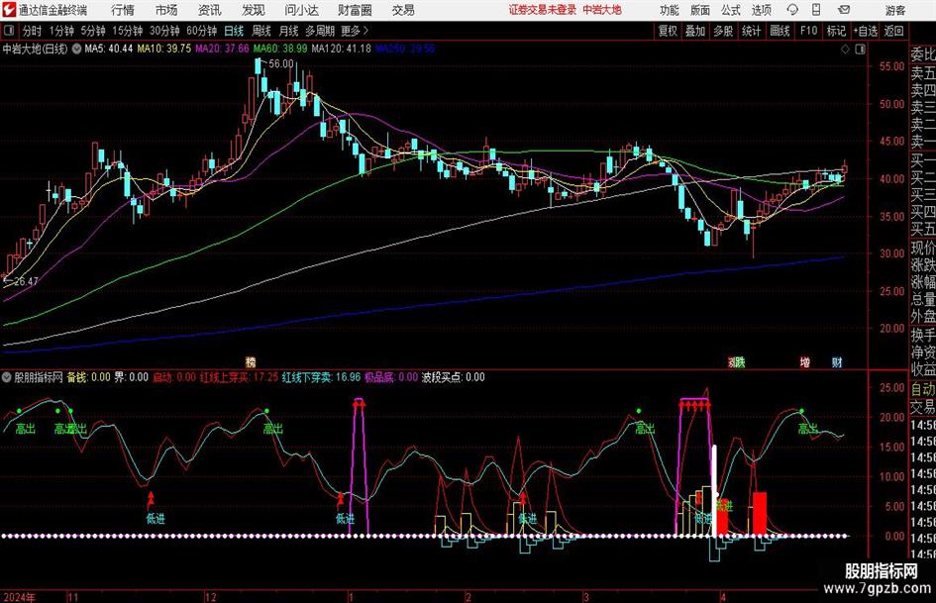Click the 红线下穿卖: 16.96 indicator value
The image size is (936, 603).
pos(321,377)
